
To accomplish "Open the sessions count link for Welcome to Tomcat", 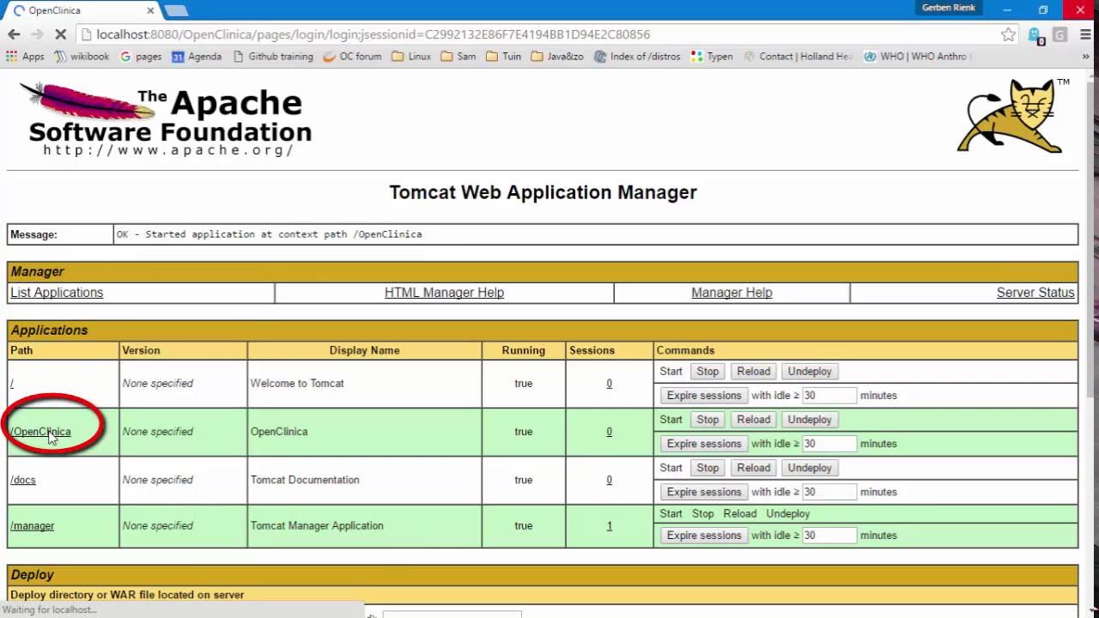I will tap(610, 384).
